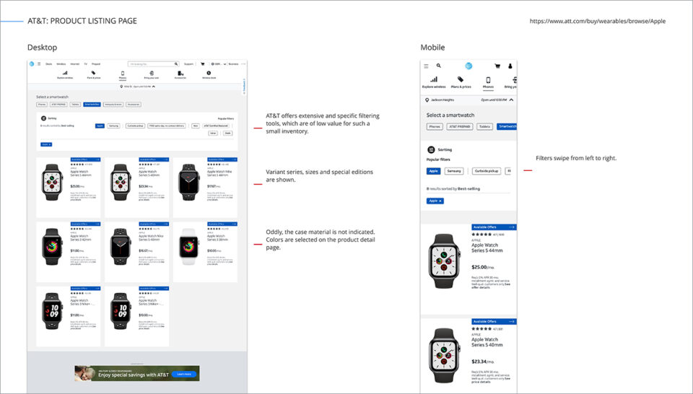The image size is (693, 394).
Task: Click the Deals menu item in the desktop top bar
Action: [x=48, y=64]
